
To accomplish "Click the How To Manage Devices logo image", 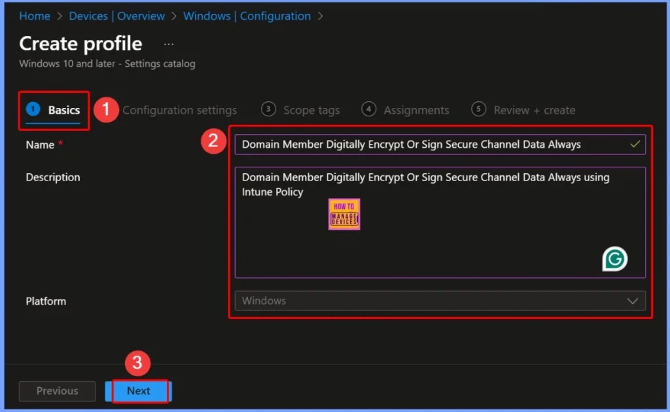I will [344, 214].
